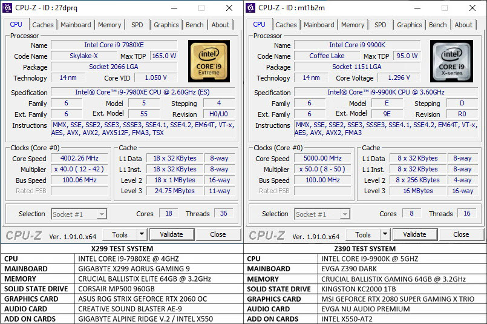Click the CPU-Z app icon in mt1b2m window title
Viewport: 487px width, 324px height.
coord(250,8)
